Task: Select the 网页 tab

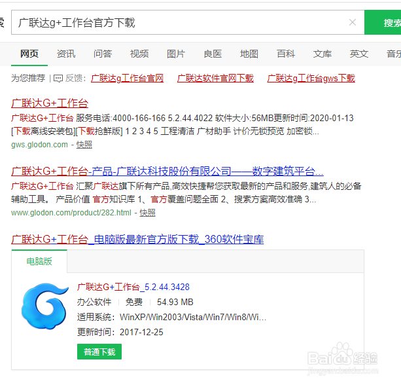Action: pos(29,54)
